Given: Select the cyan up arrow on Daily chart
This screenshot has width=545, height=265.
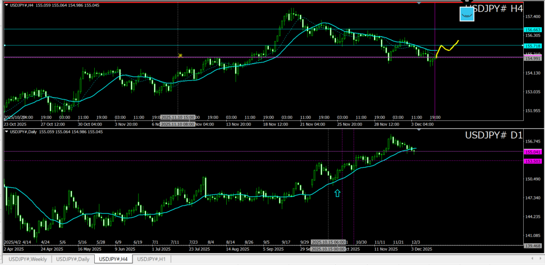Looking at the screenshot, I should 337,193.
